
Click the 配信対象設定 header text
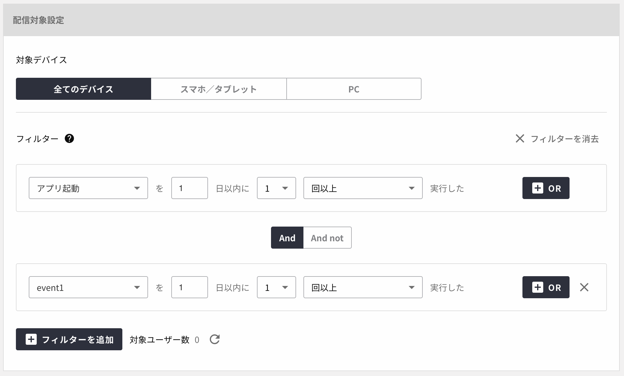click(39, 20)
